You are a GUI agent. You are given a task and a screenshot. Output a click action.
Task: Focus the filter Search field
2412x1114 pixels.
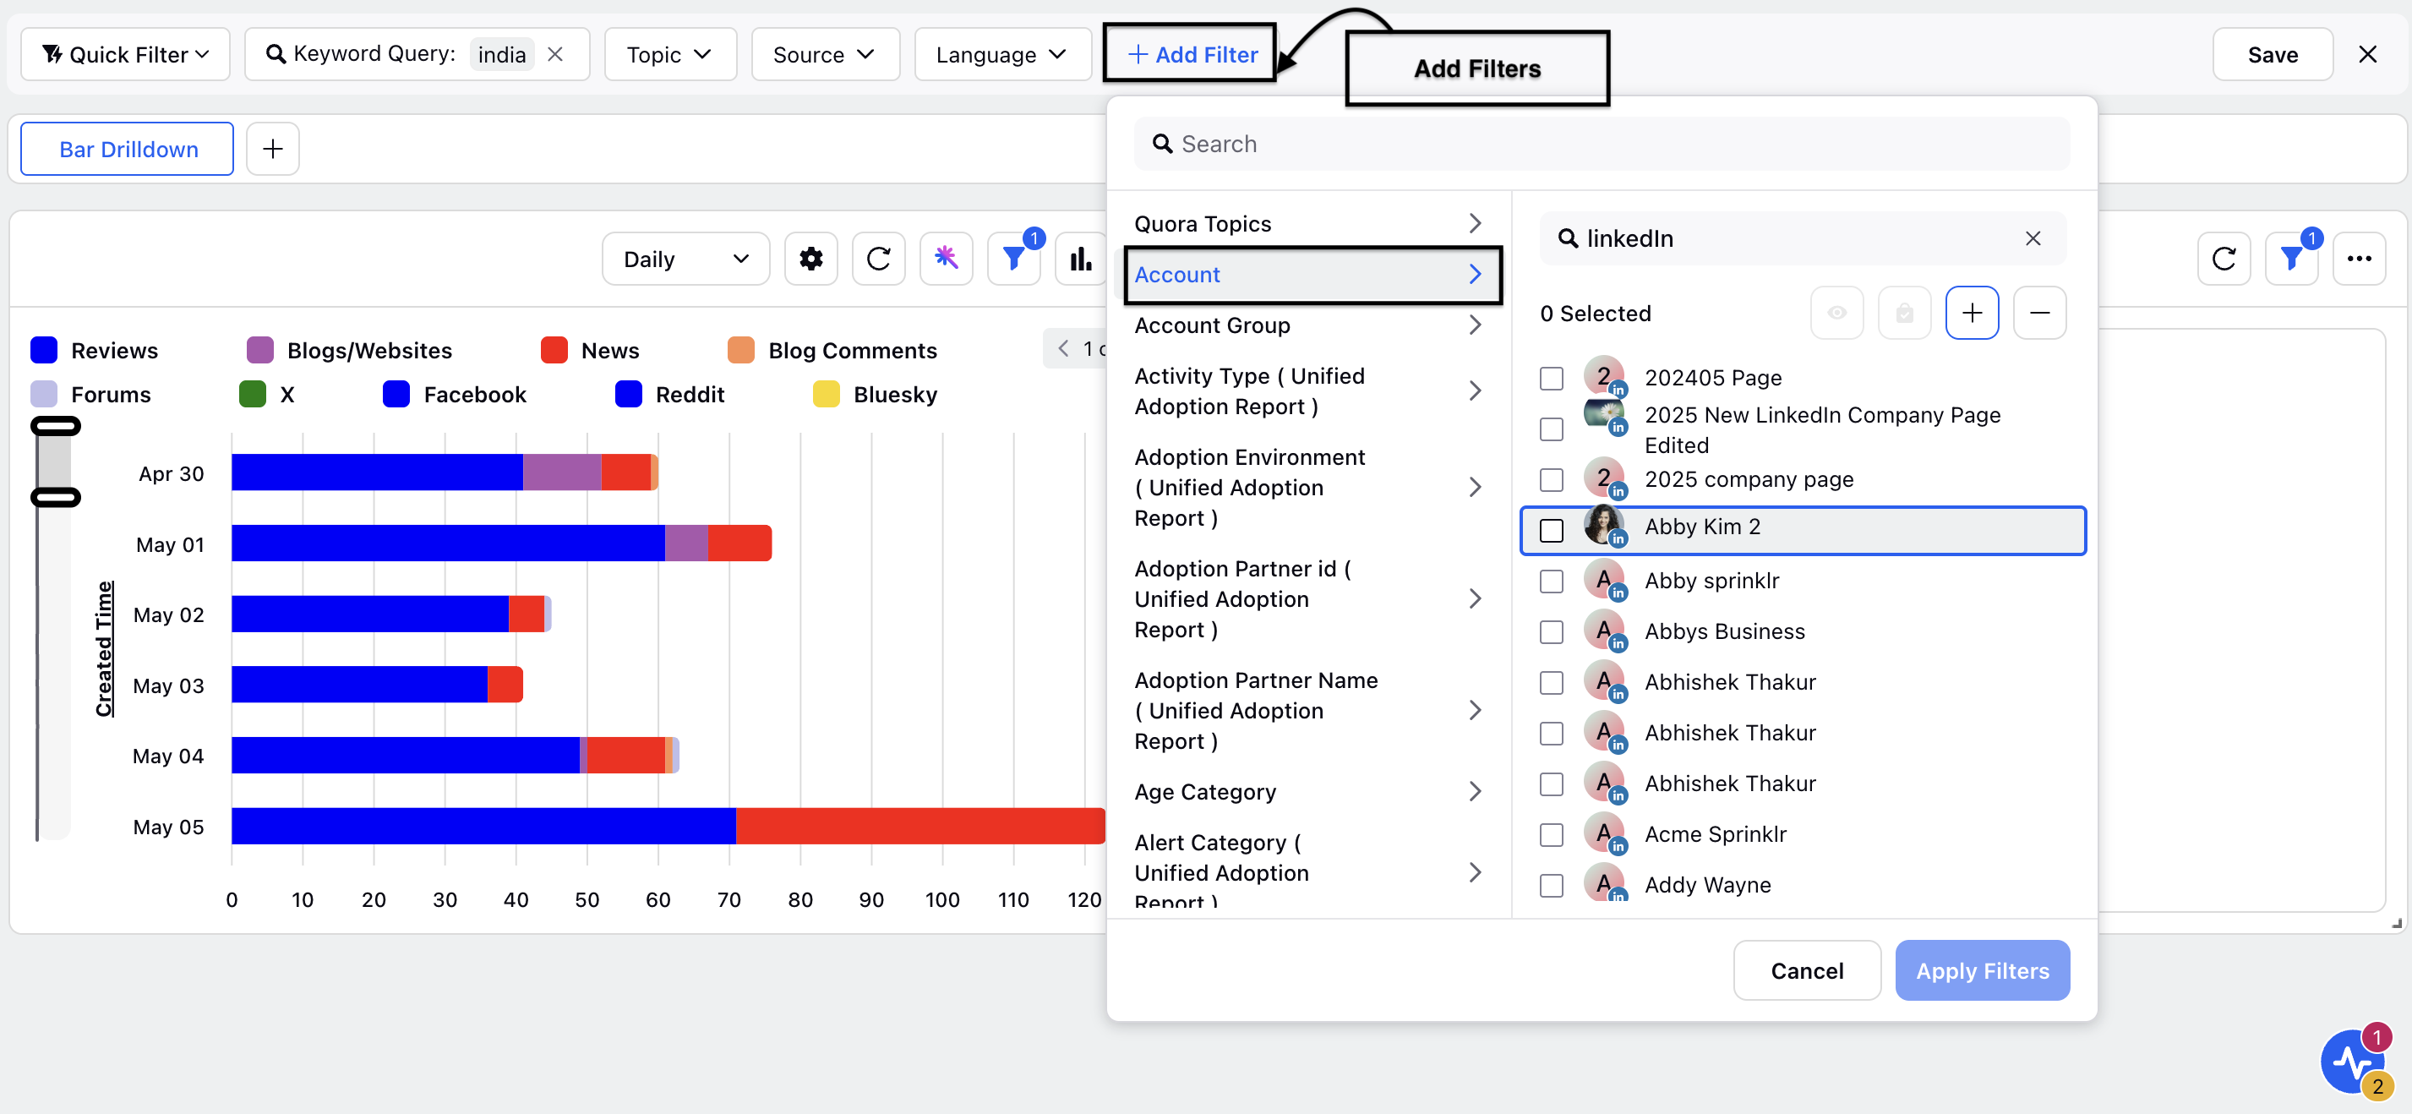pyautogui.click(x=1602, y=143)
